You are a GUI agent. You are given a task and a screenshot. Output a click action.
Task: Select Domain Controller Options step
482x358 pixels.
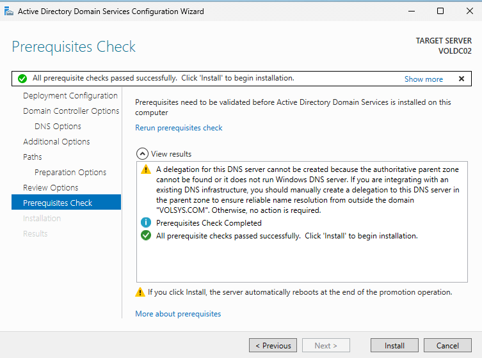point(71,111)
